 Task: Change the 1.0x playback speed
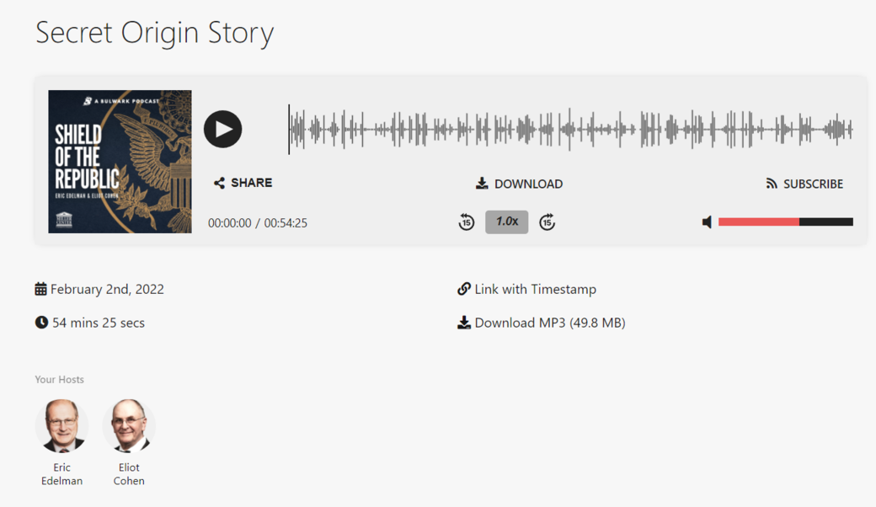coord(506,221)
